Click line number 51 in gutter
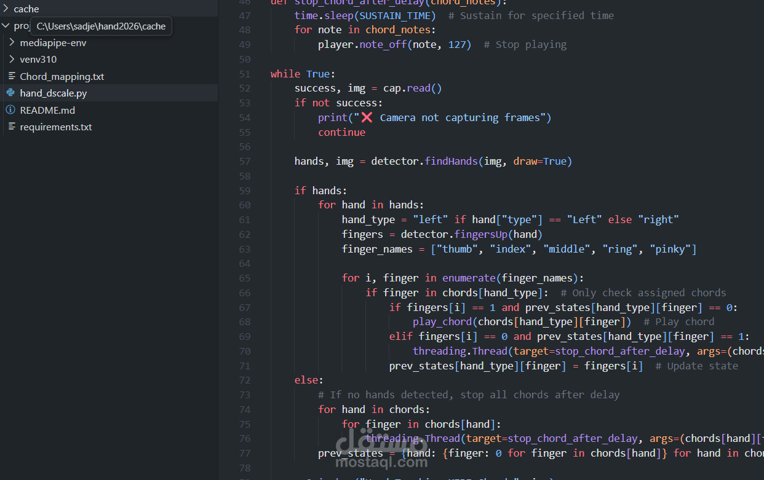This screenshot has width=764, height=480. pyautogui.click(x=245, y=74)
